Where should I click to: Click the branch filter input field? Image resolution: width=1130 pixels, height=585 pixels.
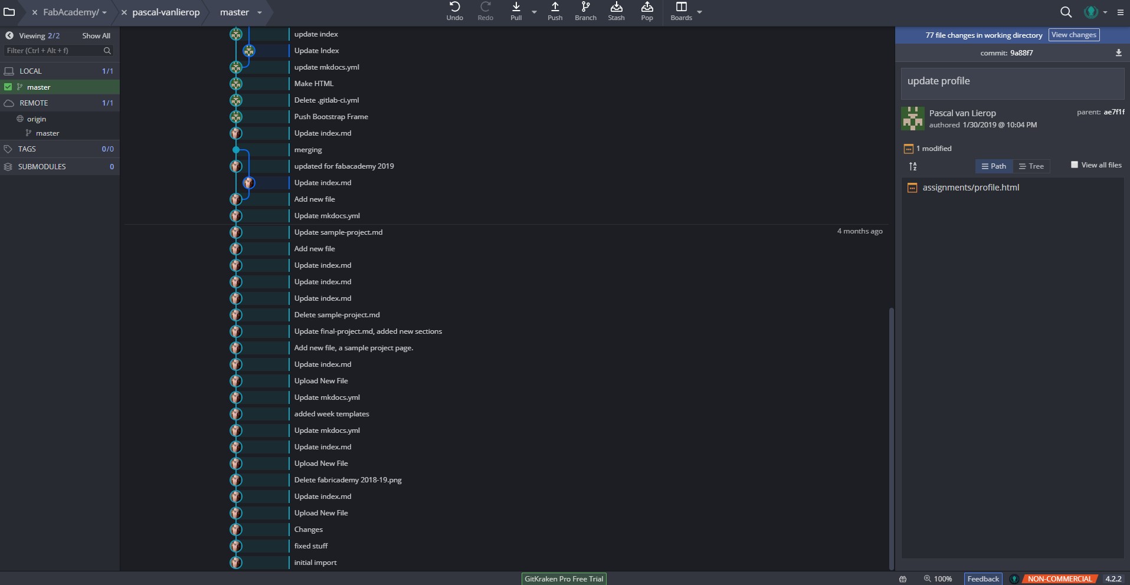pyautogui.click(x=53, y=51)
